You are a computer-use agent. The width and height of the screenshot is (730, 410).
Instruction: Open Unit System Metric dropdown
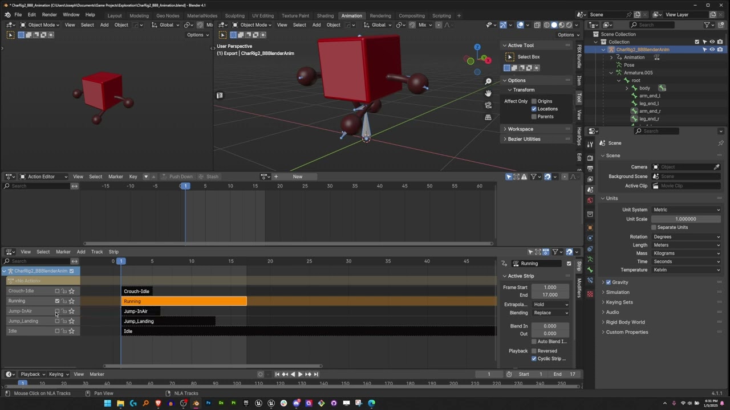pyautogui.click(x=687, y=210)
